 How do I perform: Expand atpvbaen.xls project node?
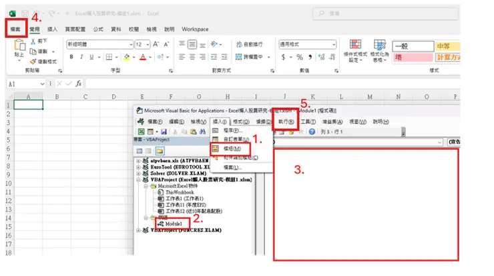pyautogui.click(x=138, y=161)
